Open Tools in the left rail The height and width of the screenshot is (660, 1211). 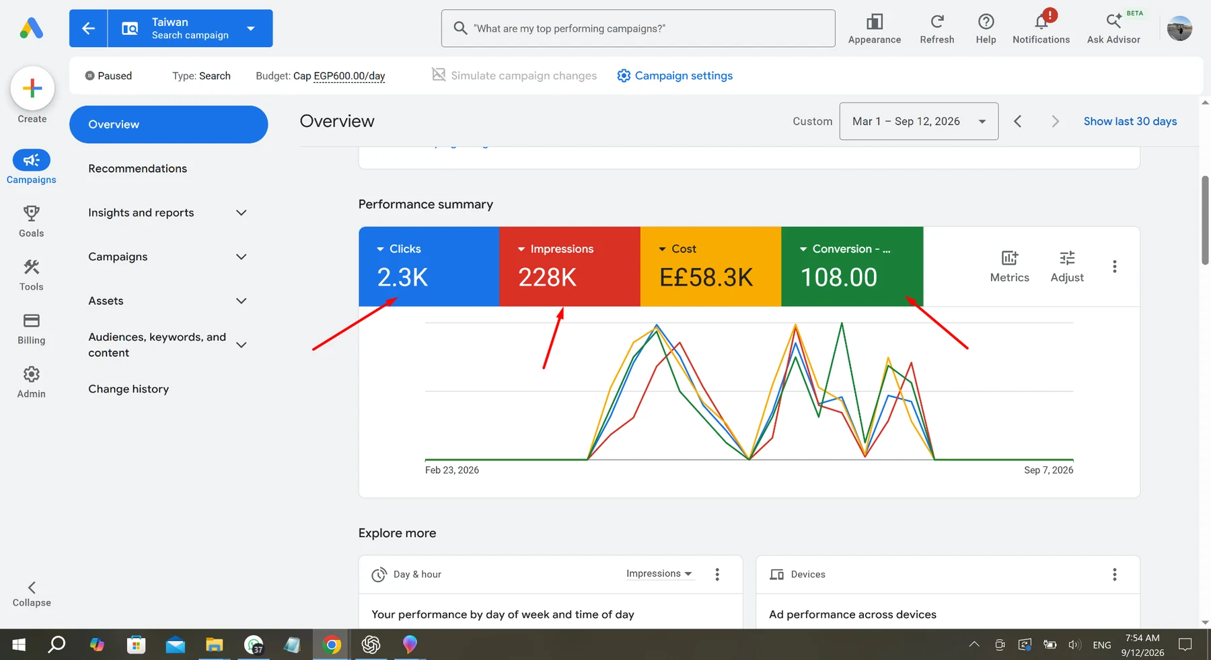[x=31, y=275]
